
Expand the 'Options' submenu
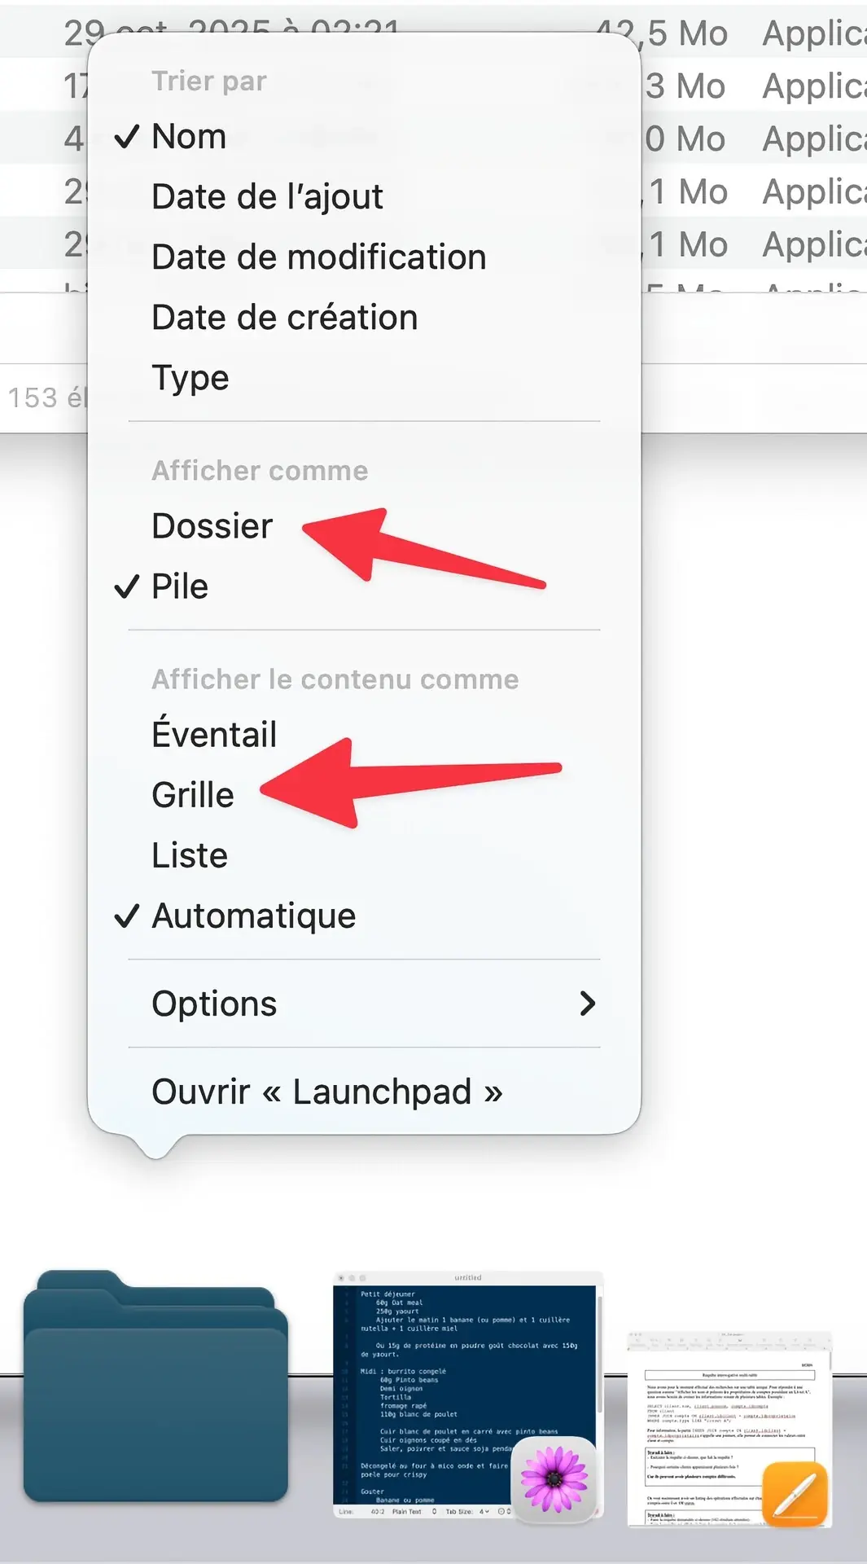214,1004
